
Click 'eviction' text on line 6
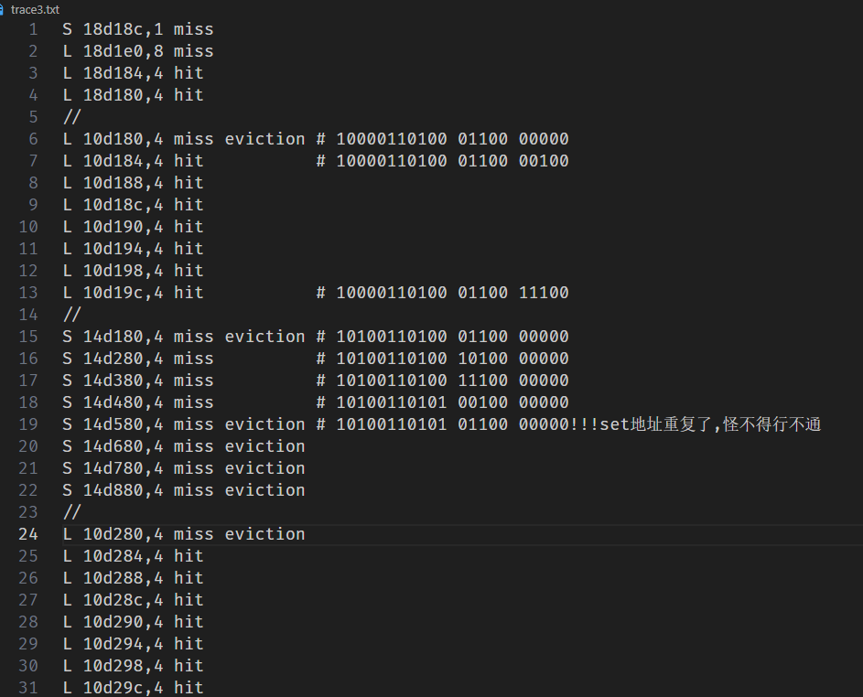coord(264,139)
